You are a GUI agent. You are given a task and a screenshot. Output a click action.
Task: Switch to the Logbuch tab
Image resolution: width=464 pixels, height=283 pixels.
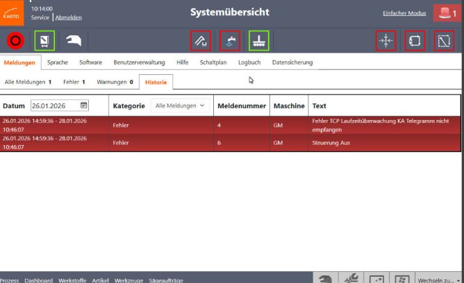coord(249,62)
